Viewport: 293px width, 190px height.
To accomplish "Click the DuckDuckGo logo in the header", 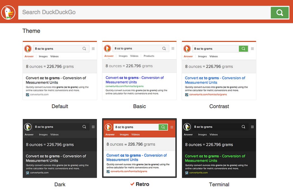I will 8,12.
